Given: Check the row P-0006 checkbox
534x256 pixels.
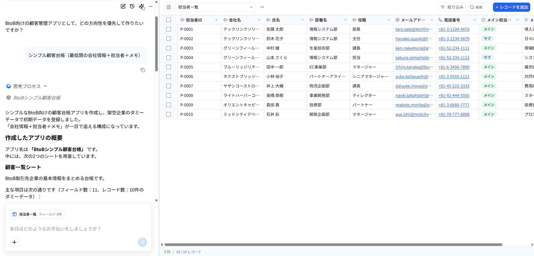Looking at the screenshot, I should [169, 77].
